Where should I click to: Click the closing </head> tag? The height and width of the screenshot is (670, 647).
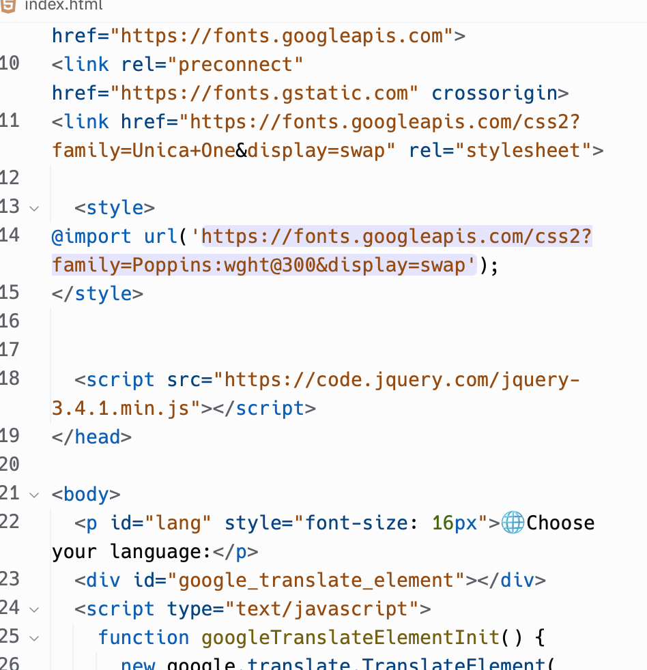(91, 437)
